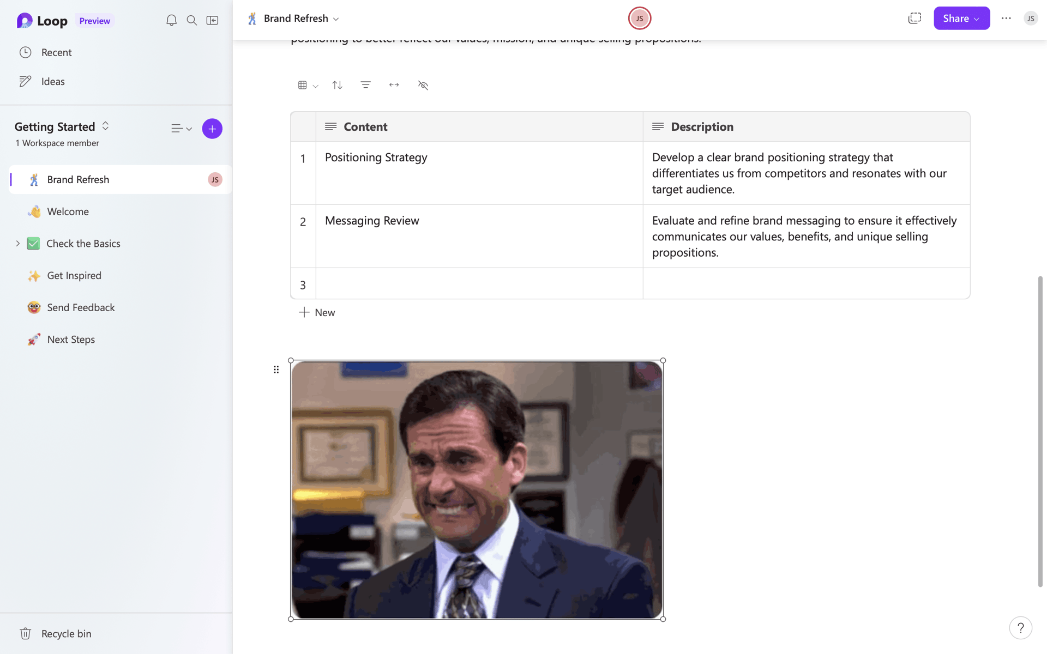Click JS avatar on Brand Refresh row
The width and height of the screenshot is (1047, 654).
coord(215,180)
